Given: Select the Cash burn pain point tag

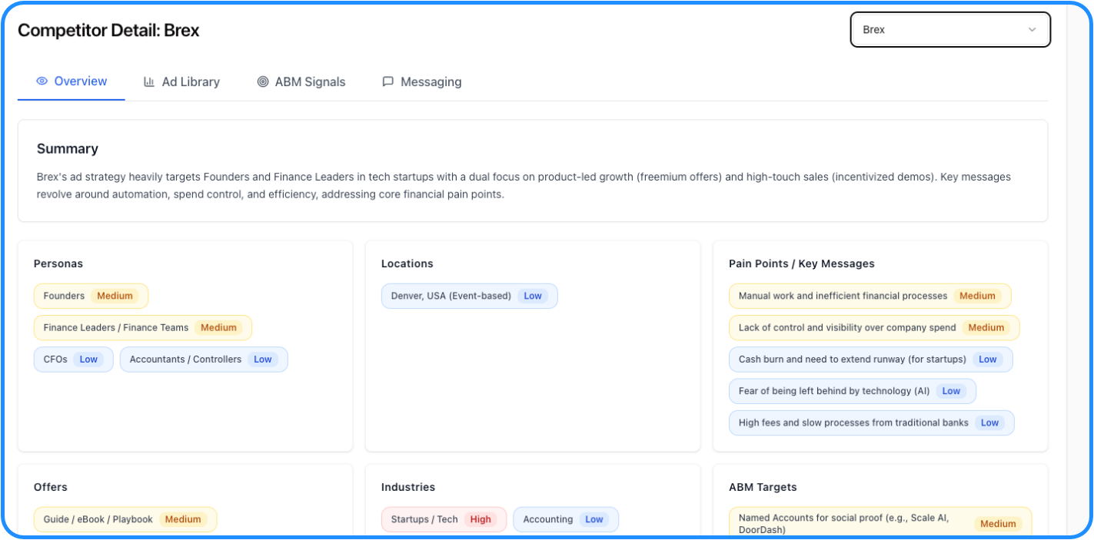Looking at the screenshot, I should pos(870,359).
